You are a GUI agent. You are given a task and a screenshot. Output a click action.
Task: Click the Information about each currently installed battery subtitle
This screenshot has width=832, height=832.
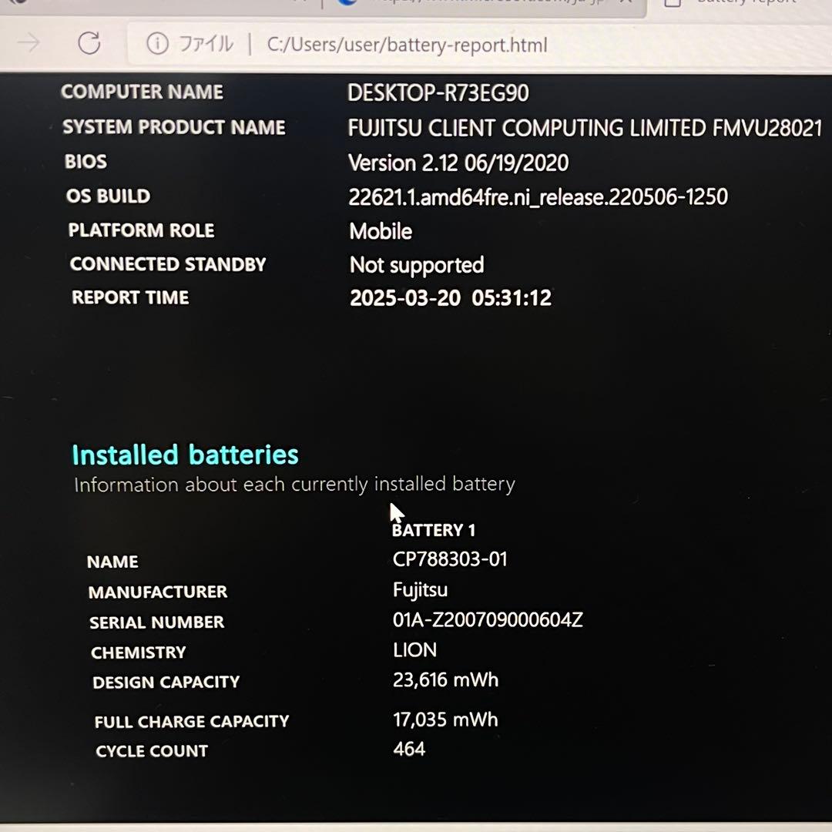(x=294, y=485)
